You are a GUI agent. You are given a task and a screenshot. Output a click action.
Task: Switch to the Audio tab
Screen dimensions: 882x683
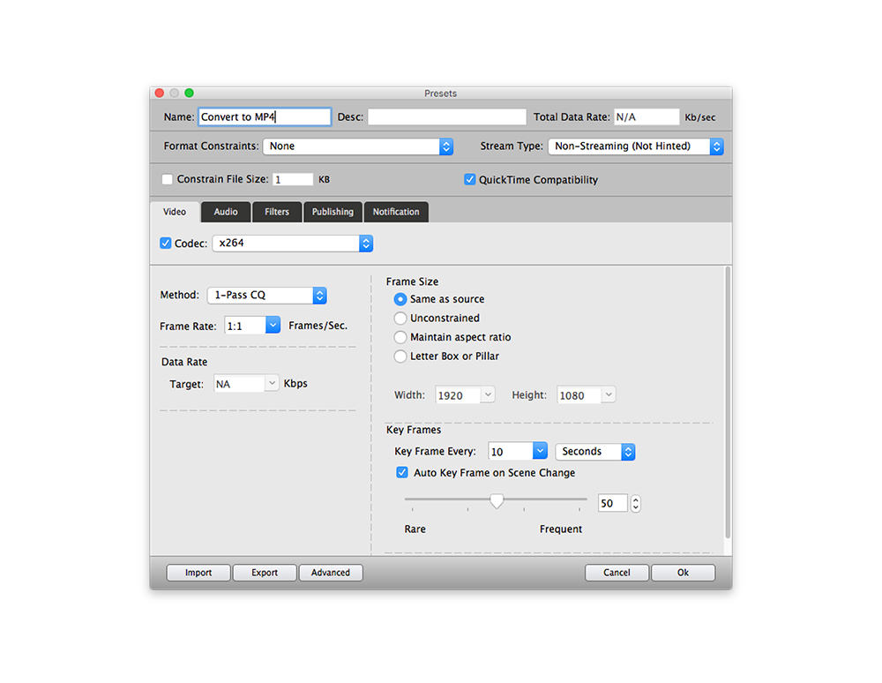click(226, 212)
